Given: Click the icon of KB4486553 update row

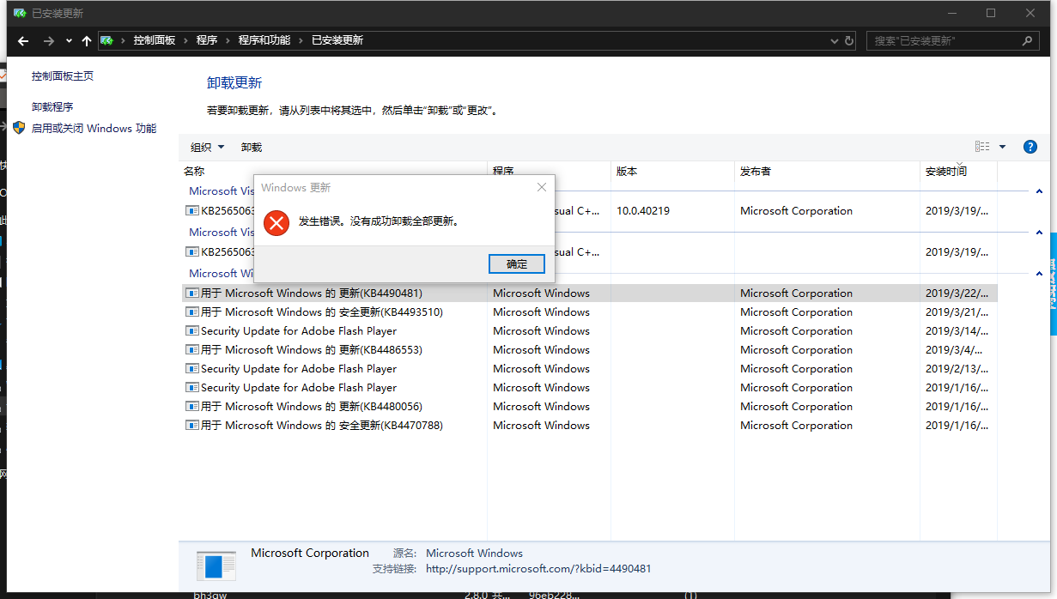Looking at the screenshot, I should click(x=192, y=350).
